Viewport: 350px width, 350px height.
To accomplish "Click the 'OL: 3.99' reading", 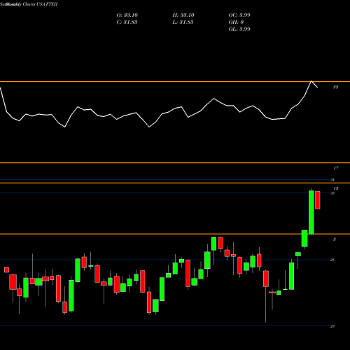I will [239, 29].
